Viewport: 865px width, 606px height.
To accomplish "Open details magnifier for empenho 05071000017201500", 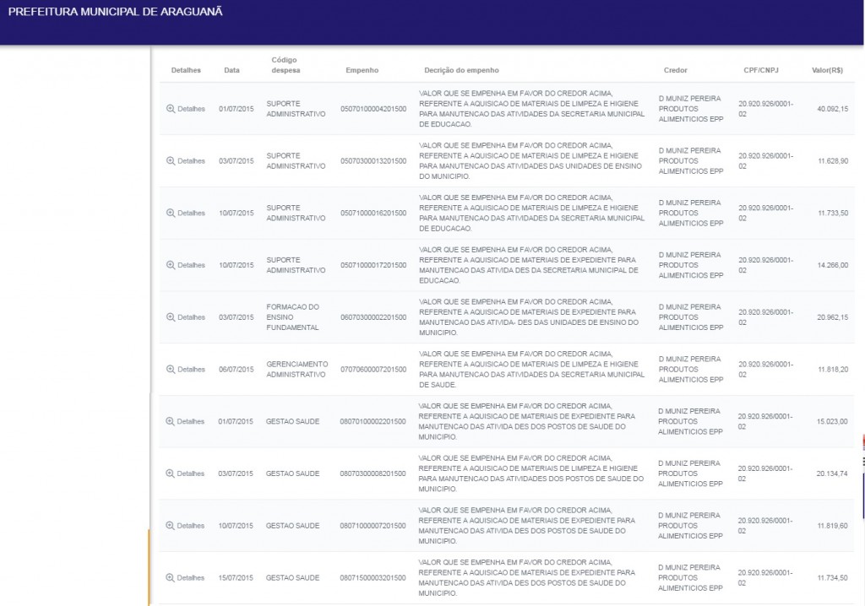I will pos(170,265).
